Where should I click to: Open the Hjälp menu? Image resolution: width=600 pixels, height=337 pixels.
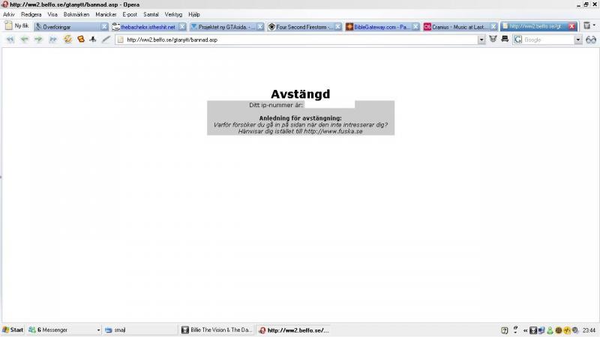194,14
